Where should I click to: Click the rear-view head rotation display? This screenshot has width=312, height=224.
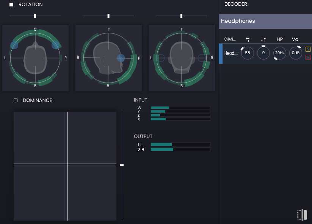(182, 58)
